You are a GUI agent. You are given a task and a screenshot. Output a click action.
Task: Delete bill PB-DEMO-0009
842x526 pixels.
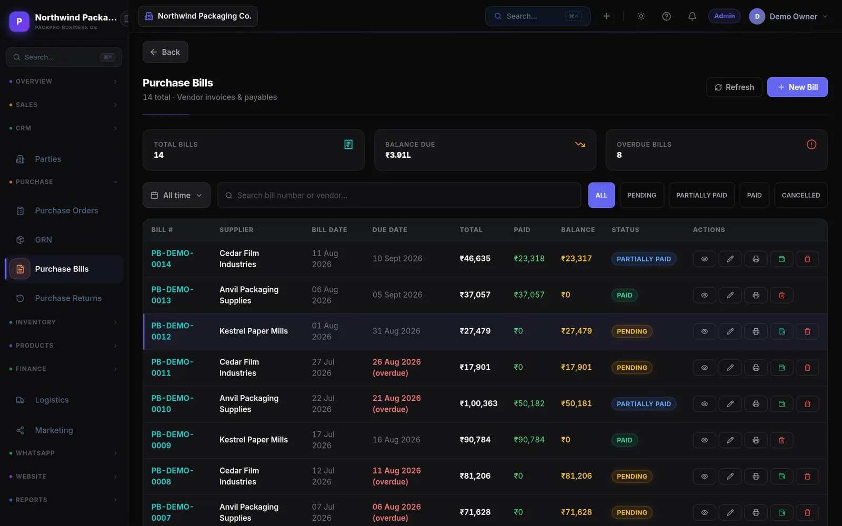(x=781, y=440)
